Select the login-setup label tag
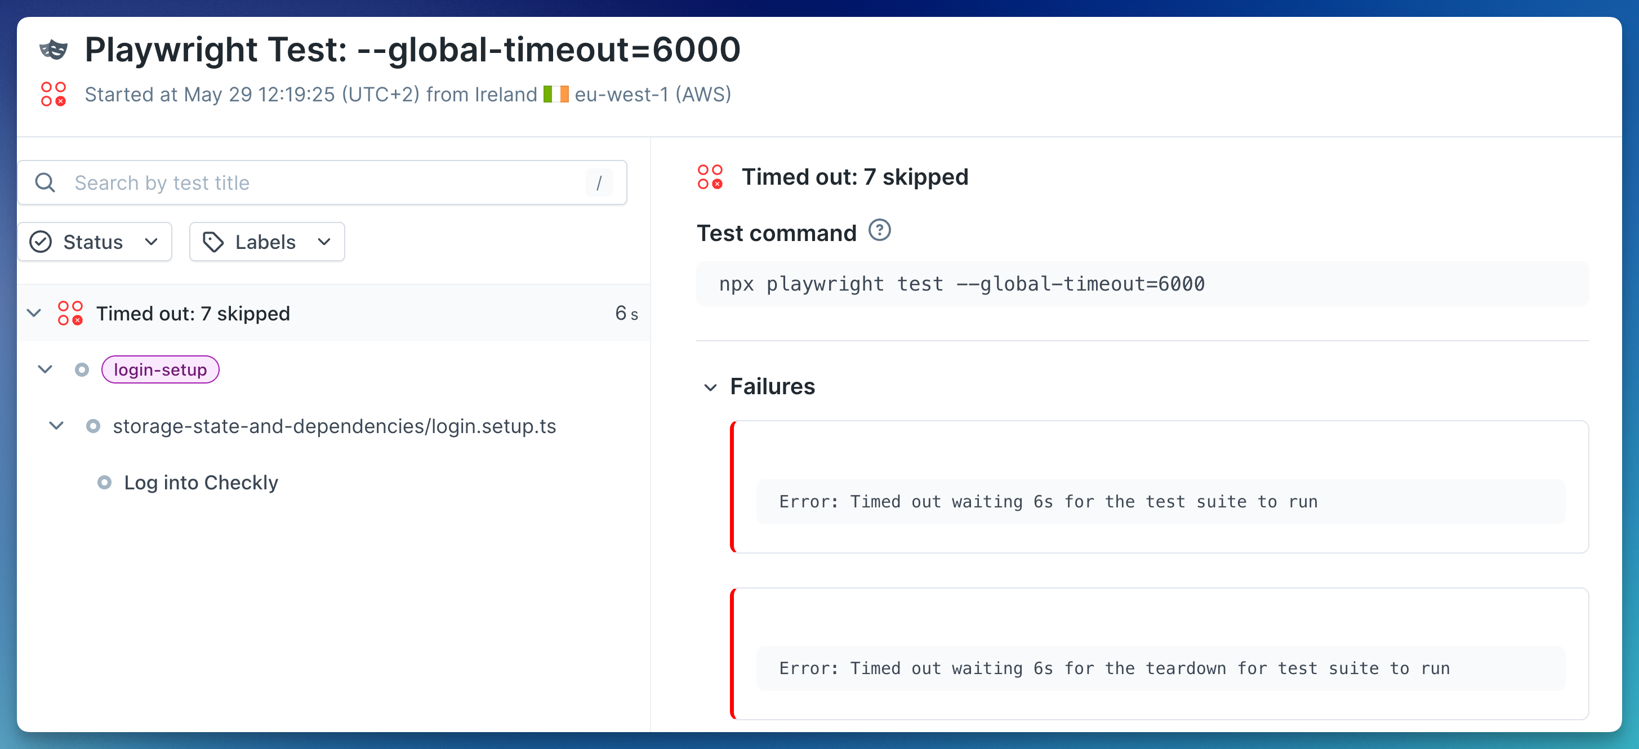 point(161,370)
